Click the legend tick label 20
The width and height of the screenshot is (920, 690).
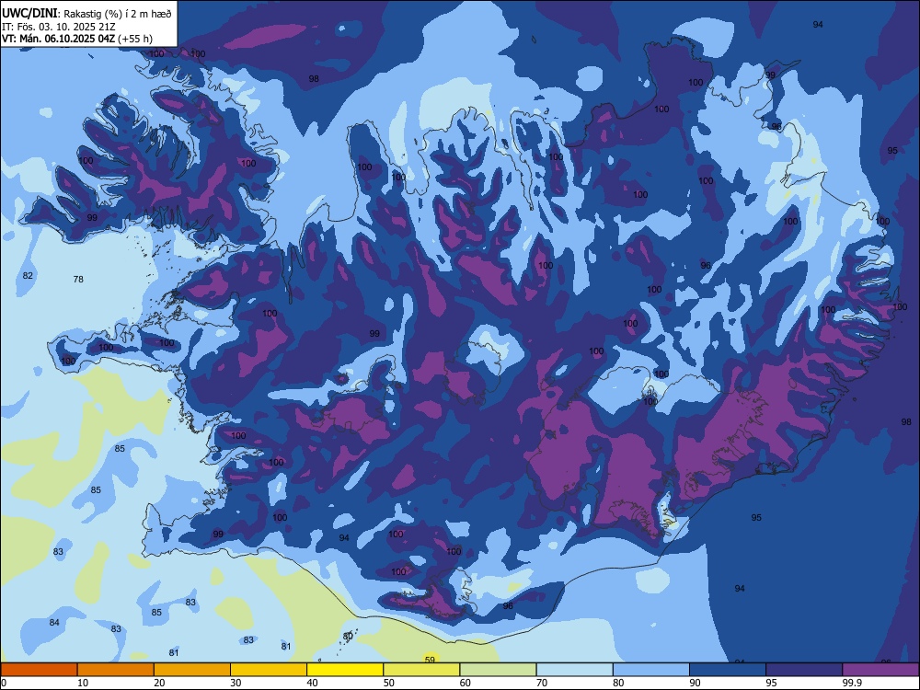point(159,683)
